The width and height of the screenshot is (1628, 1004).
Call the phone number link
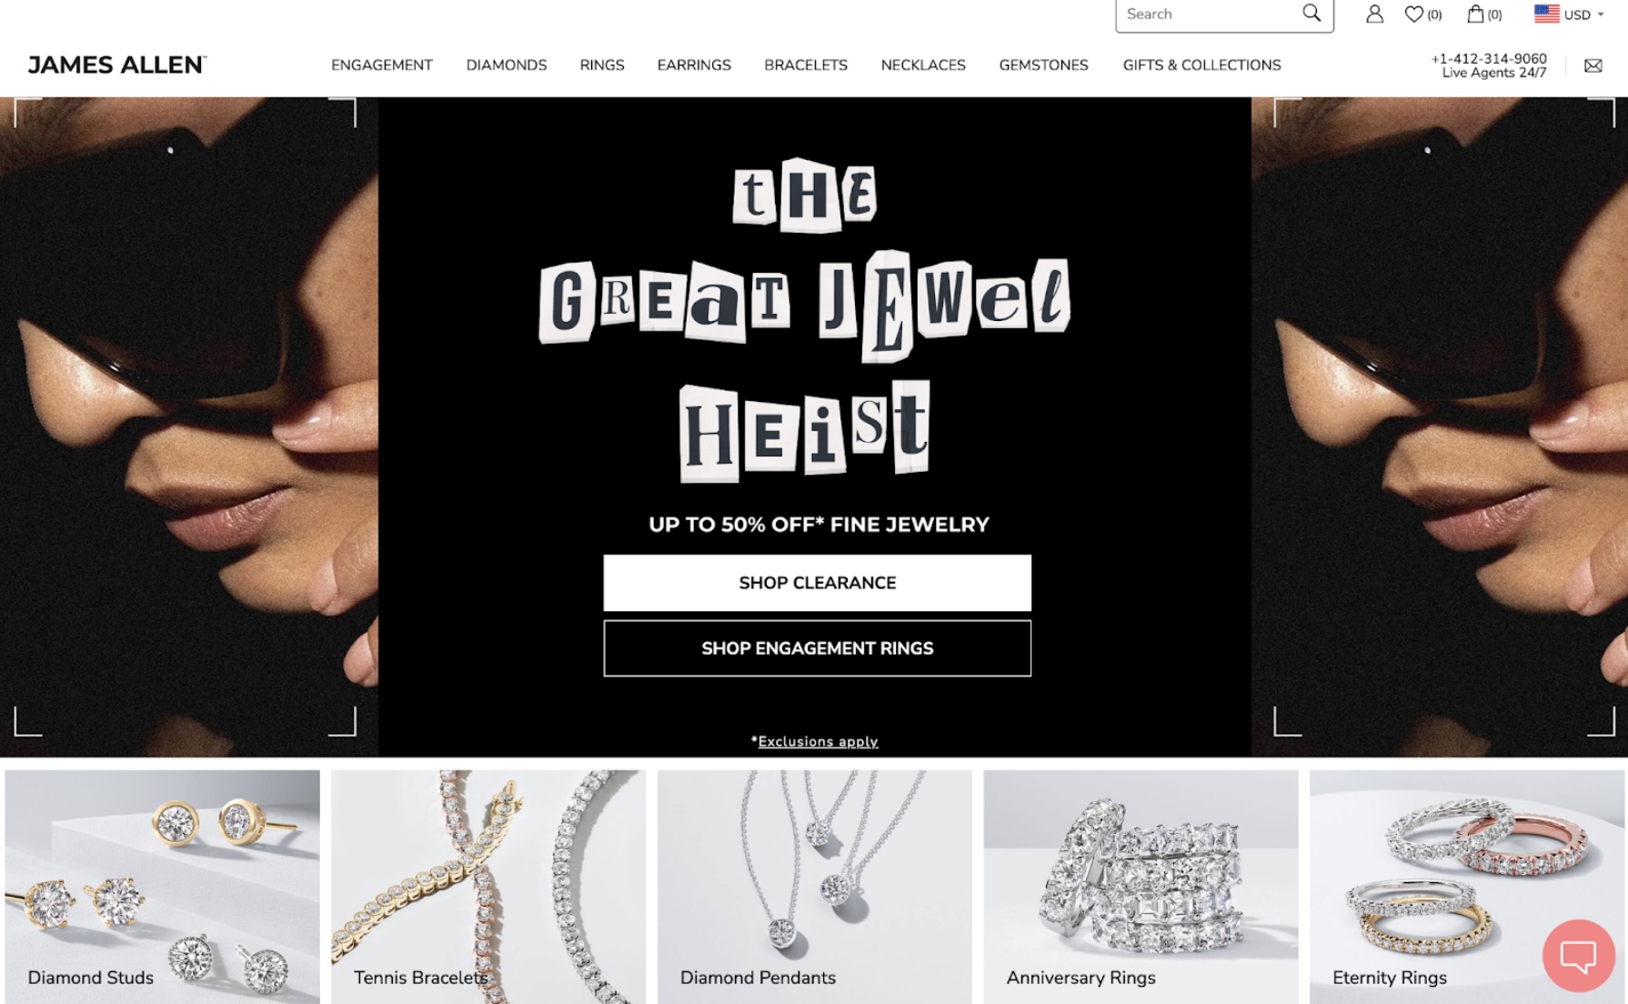pos(1489,58)
